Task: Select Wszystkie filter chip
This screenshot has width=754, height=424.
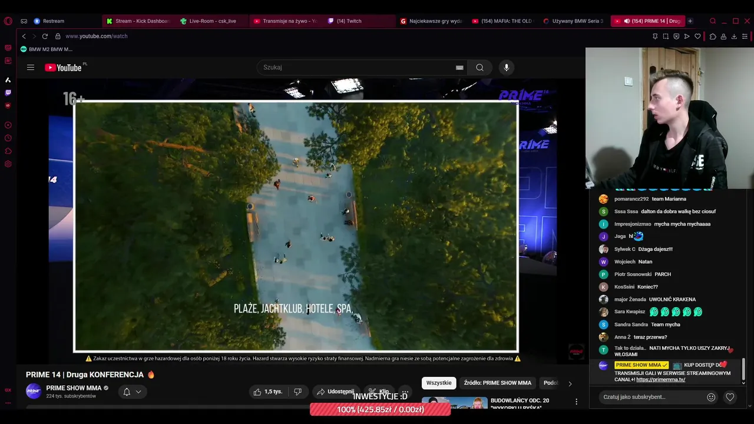Action: point(439,383)
